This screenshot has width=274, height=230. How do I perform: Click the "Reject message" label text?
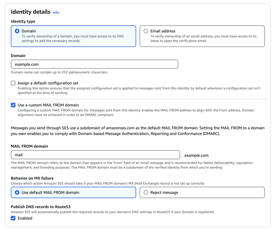pos(164,192)
